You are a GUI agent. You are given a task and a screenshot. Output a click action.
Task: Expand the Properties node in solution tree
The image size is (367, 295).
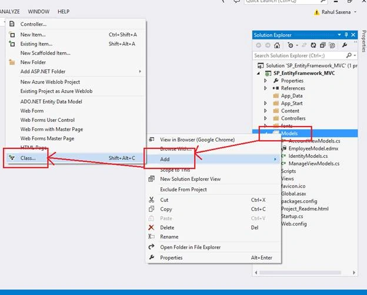[x=265, y=81]
